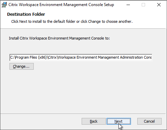167x130 pixels.
Task: Close the Citrix Console Setup dialog
Action: 159,5
